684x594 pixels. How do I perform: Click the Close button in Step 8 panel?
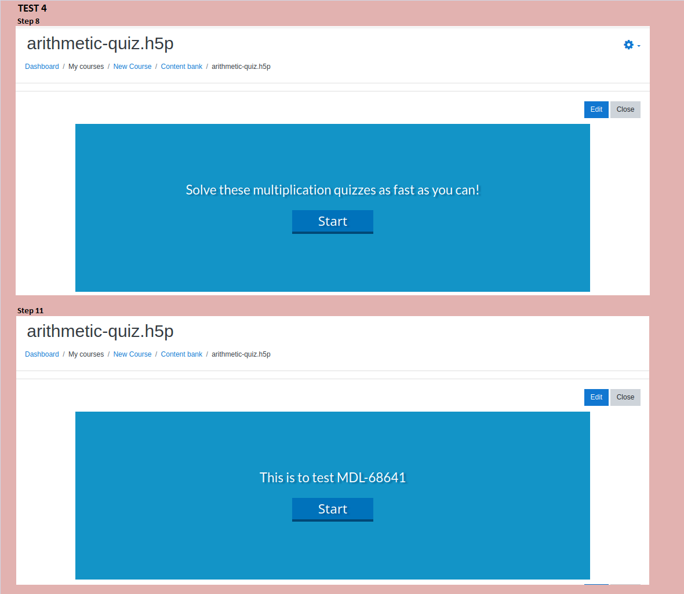tap(625, 109)
